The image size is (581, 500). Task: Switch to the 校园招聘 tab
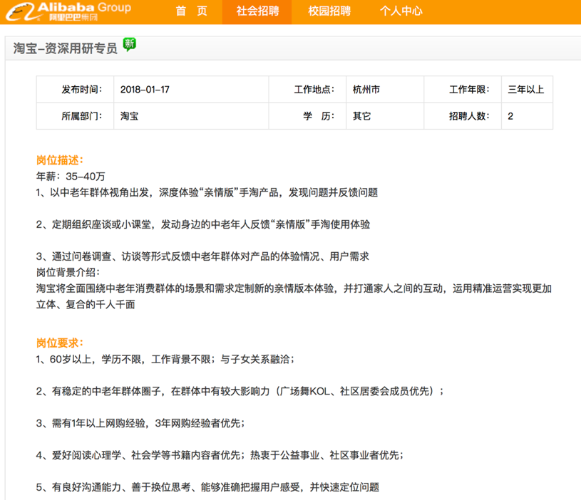click(x=329, y=11)
